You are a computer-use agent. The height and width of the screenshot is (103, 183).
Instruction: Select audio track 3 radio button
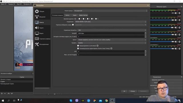(x=83, y=19)
